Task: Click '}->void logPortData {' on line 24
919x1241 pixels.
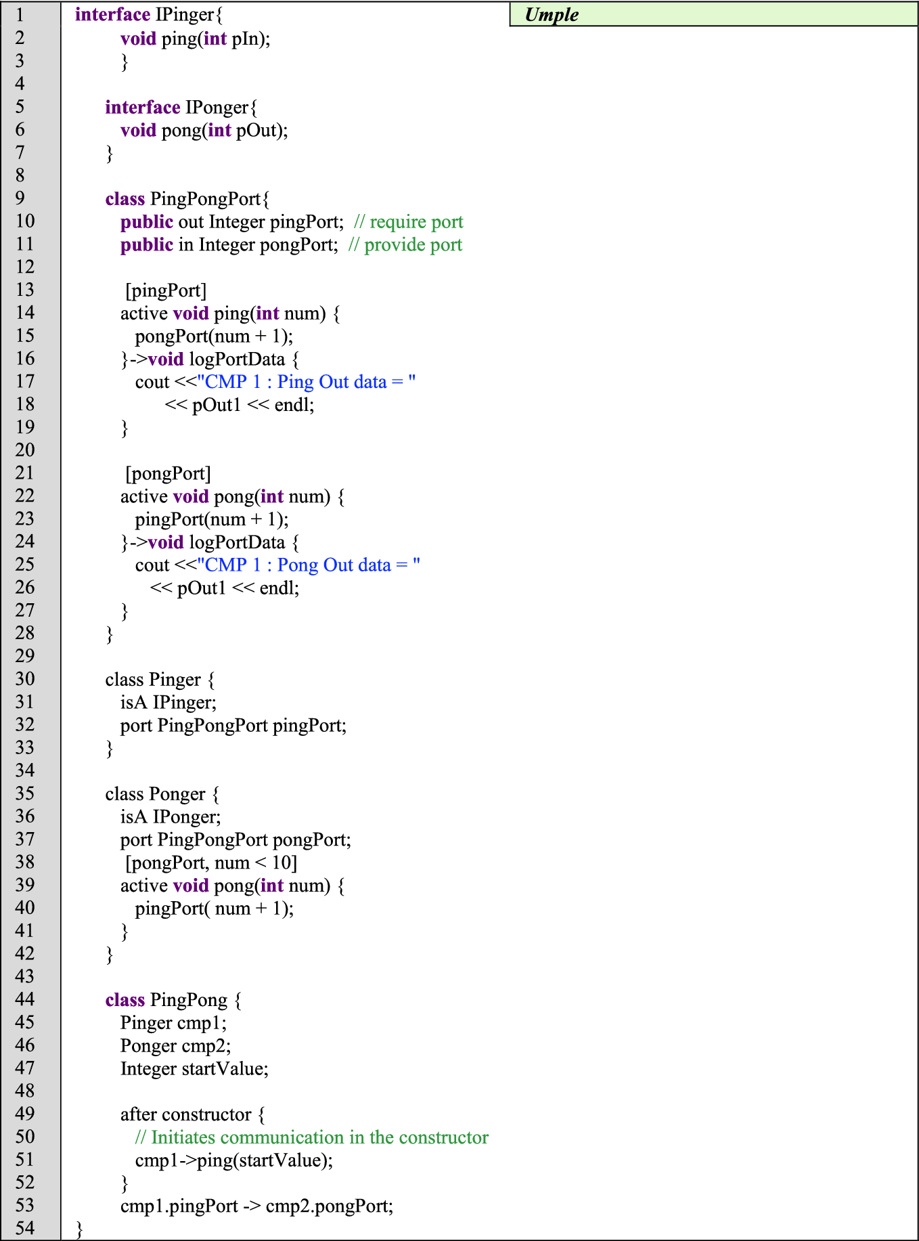Action: point(210,543)
